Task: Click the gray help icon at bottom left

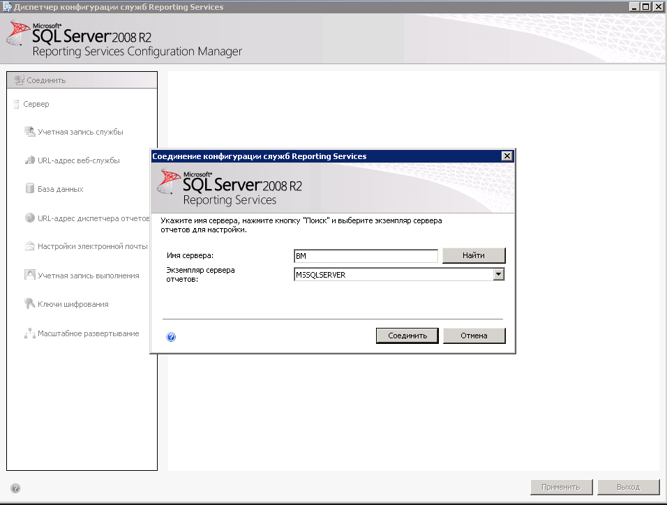Action: point(15,488)
